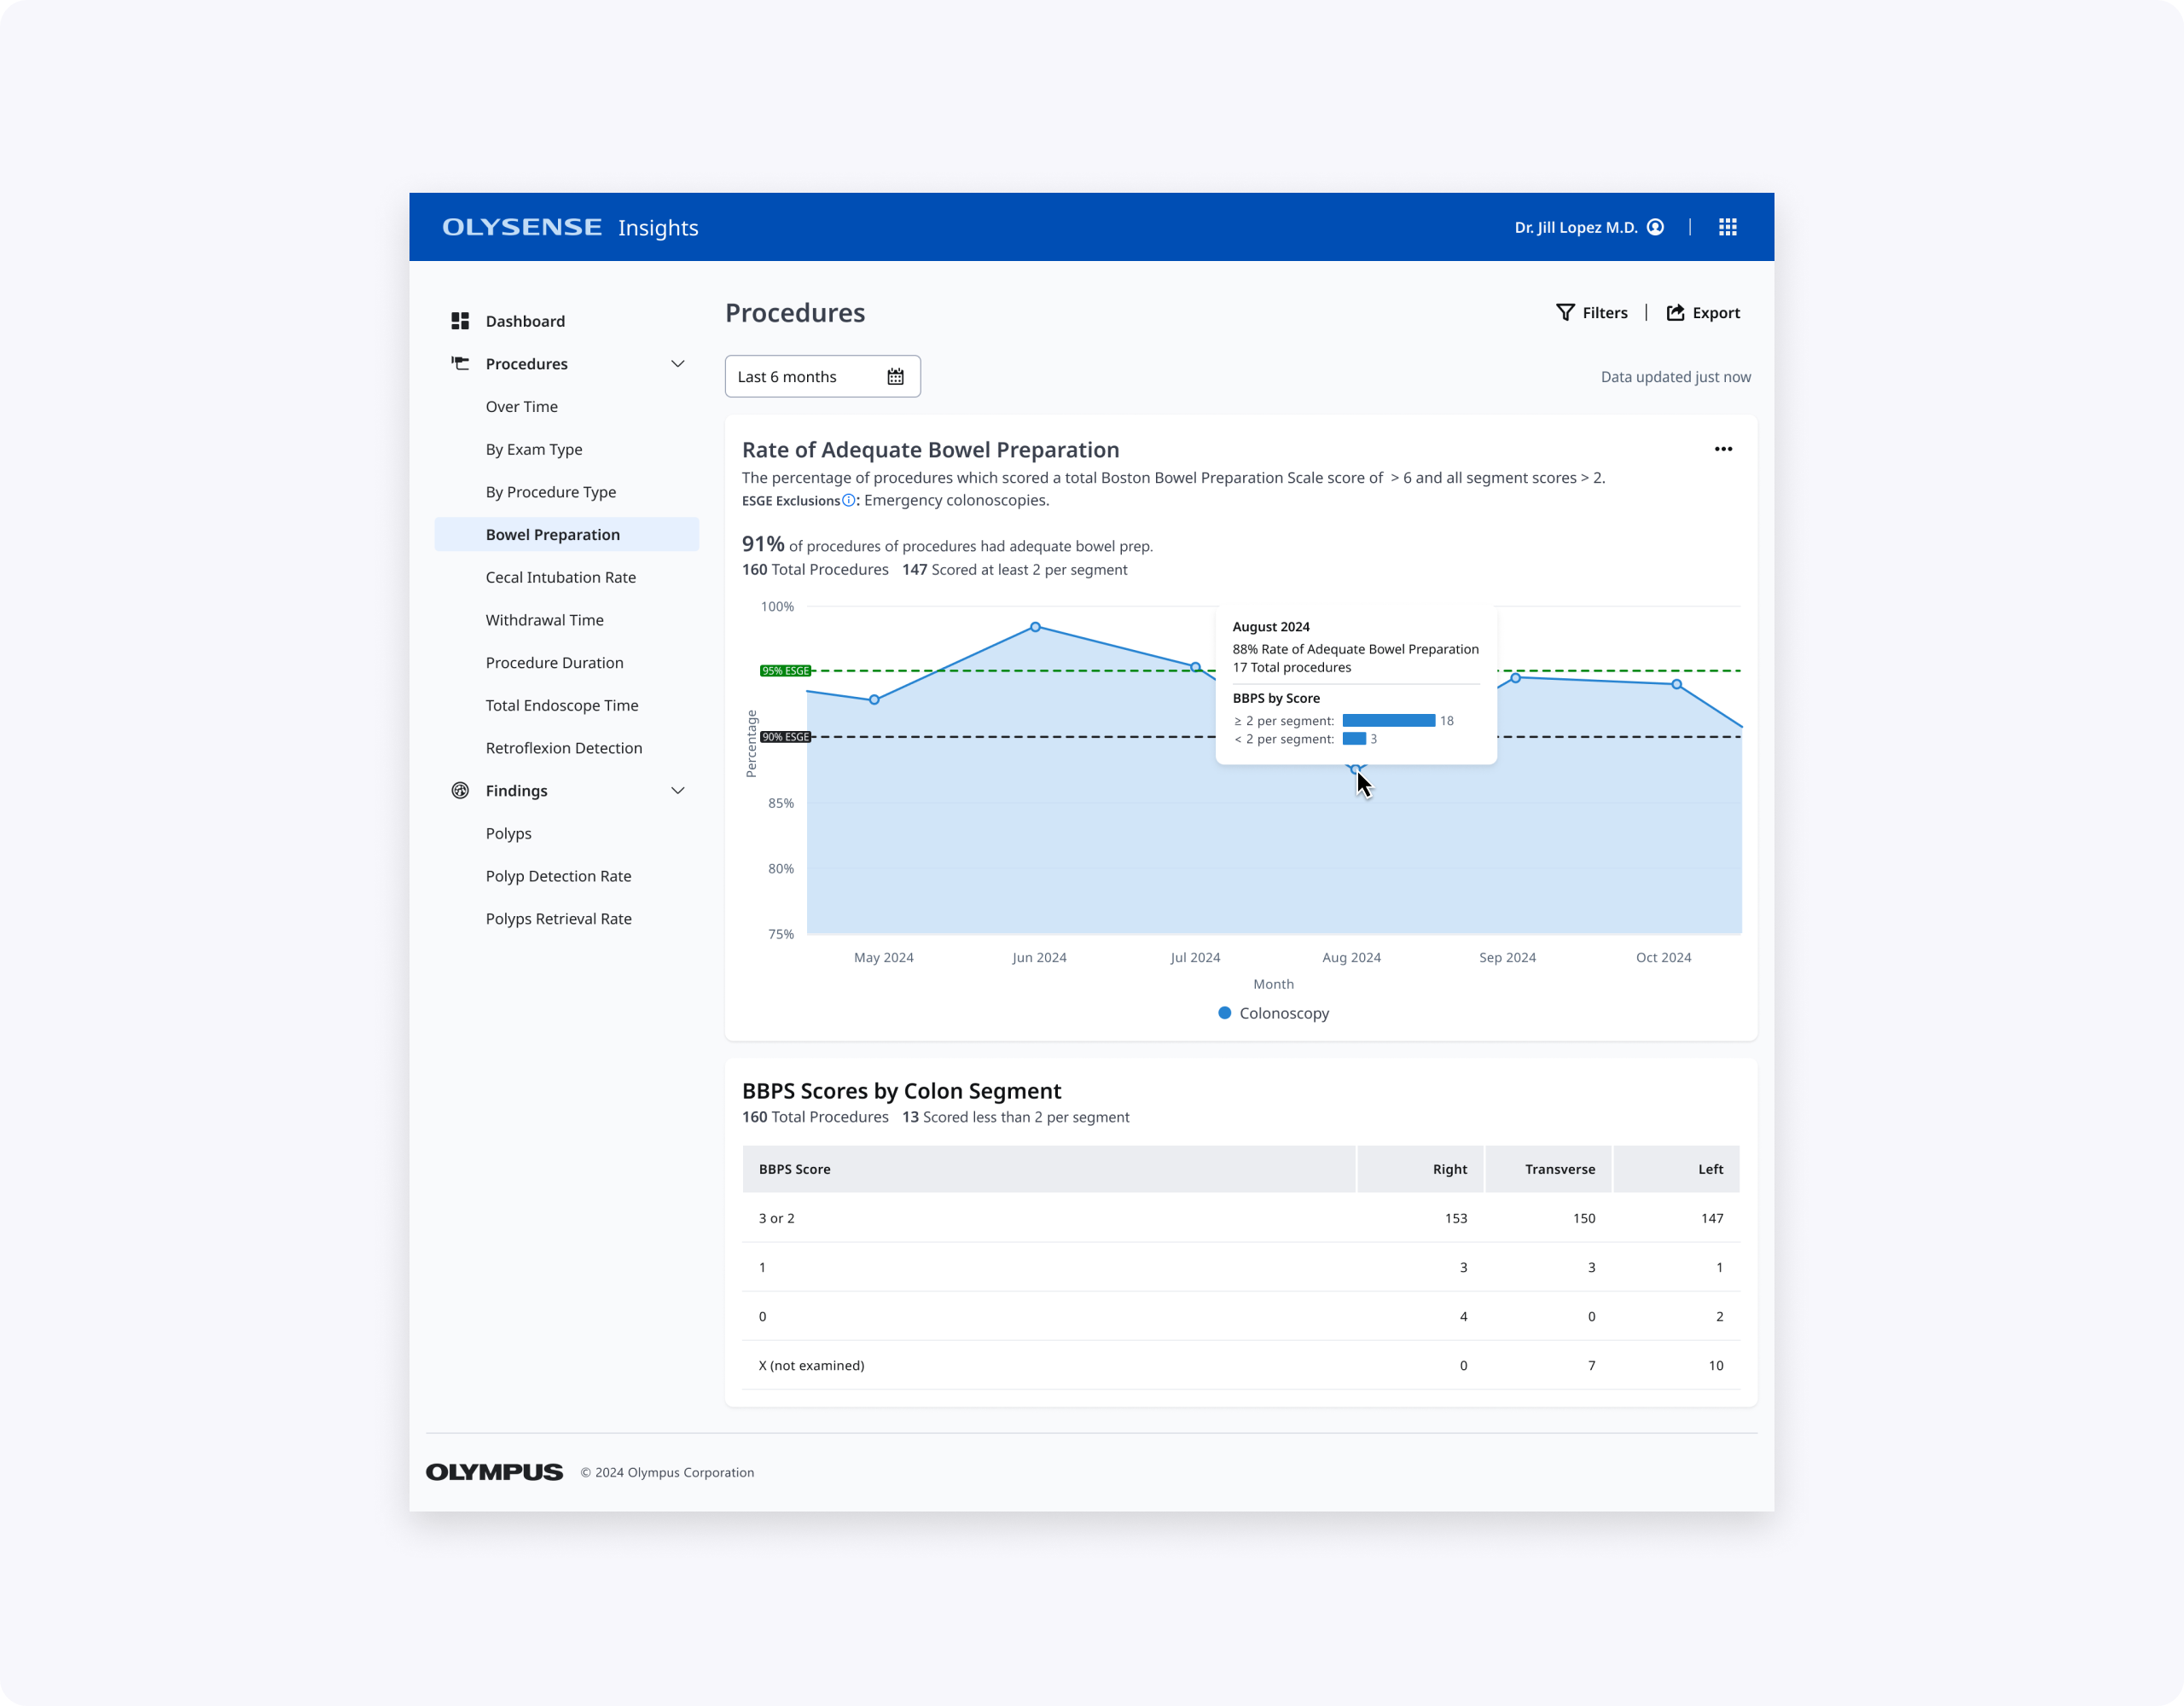Open the calendar date picker icon
Image resolution: width=2184 pixels, height=1706 pixels.
(895, 377)
